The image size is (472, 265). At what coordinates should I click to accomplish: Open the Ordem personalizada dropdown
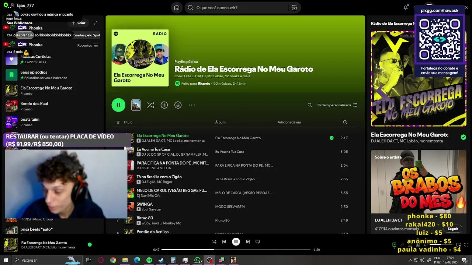coord(337,105)
